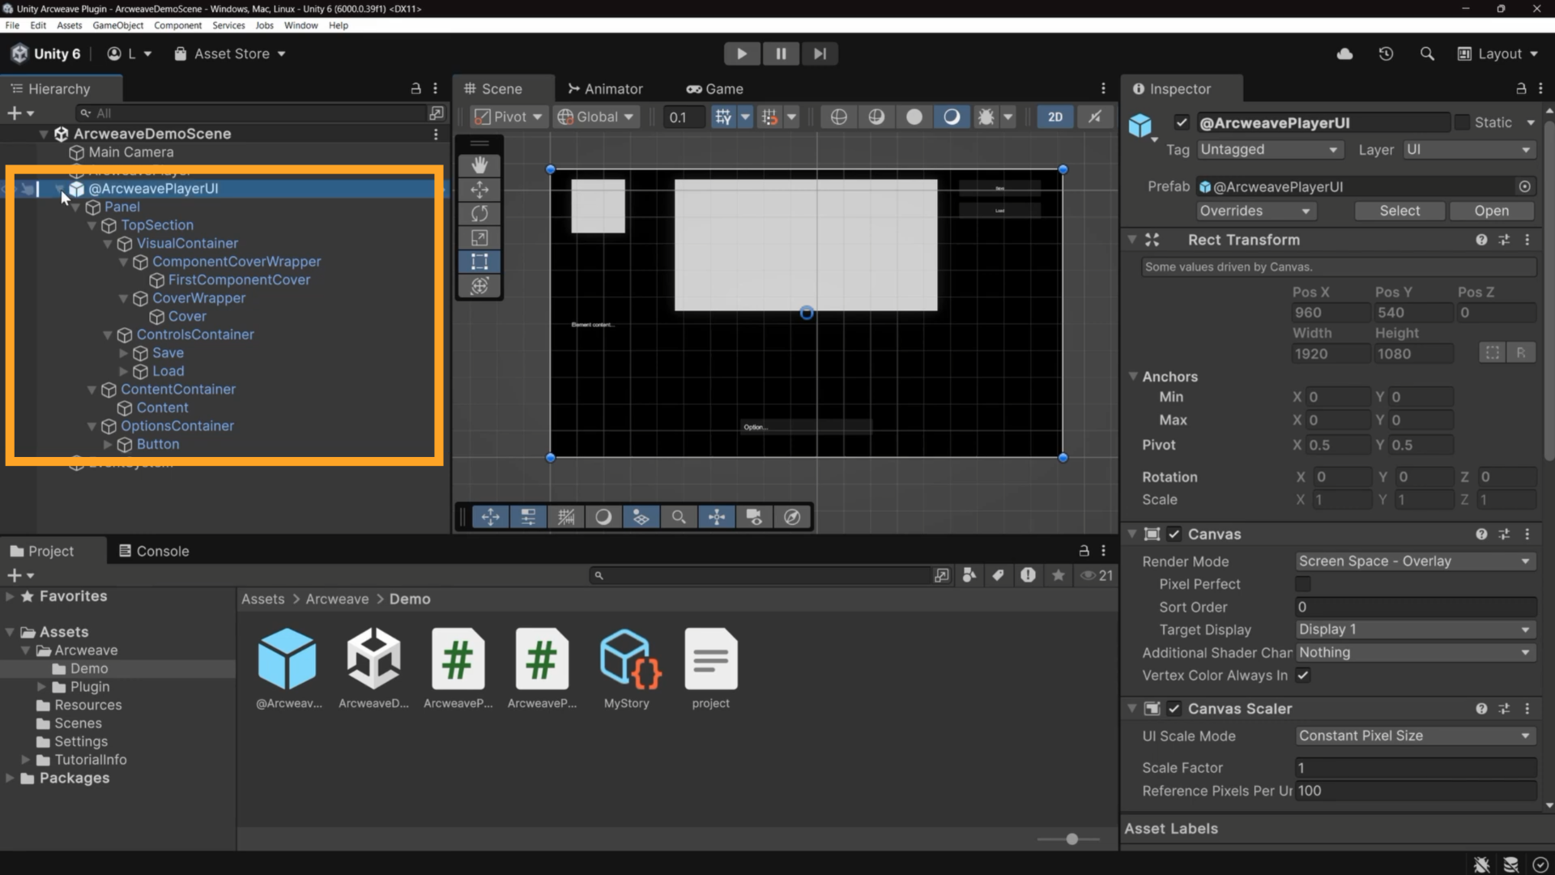Click the prefab Select button

coord(1399,211)
